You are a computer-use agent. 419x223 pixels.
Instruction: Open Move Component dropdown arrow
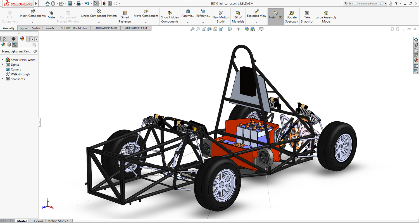click(x=146, y=23)
